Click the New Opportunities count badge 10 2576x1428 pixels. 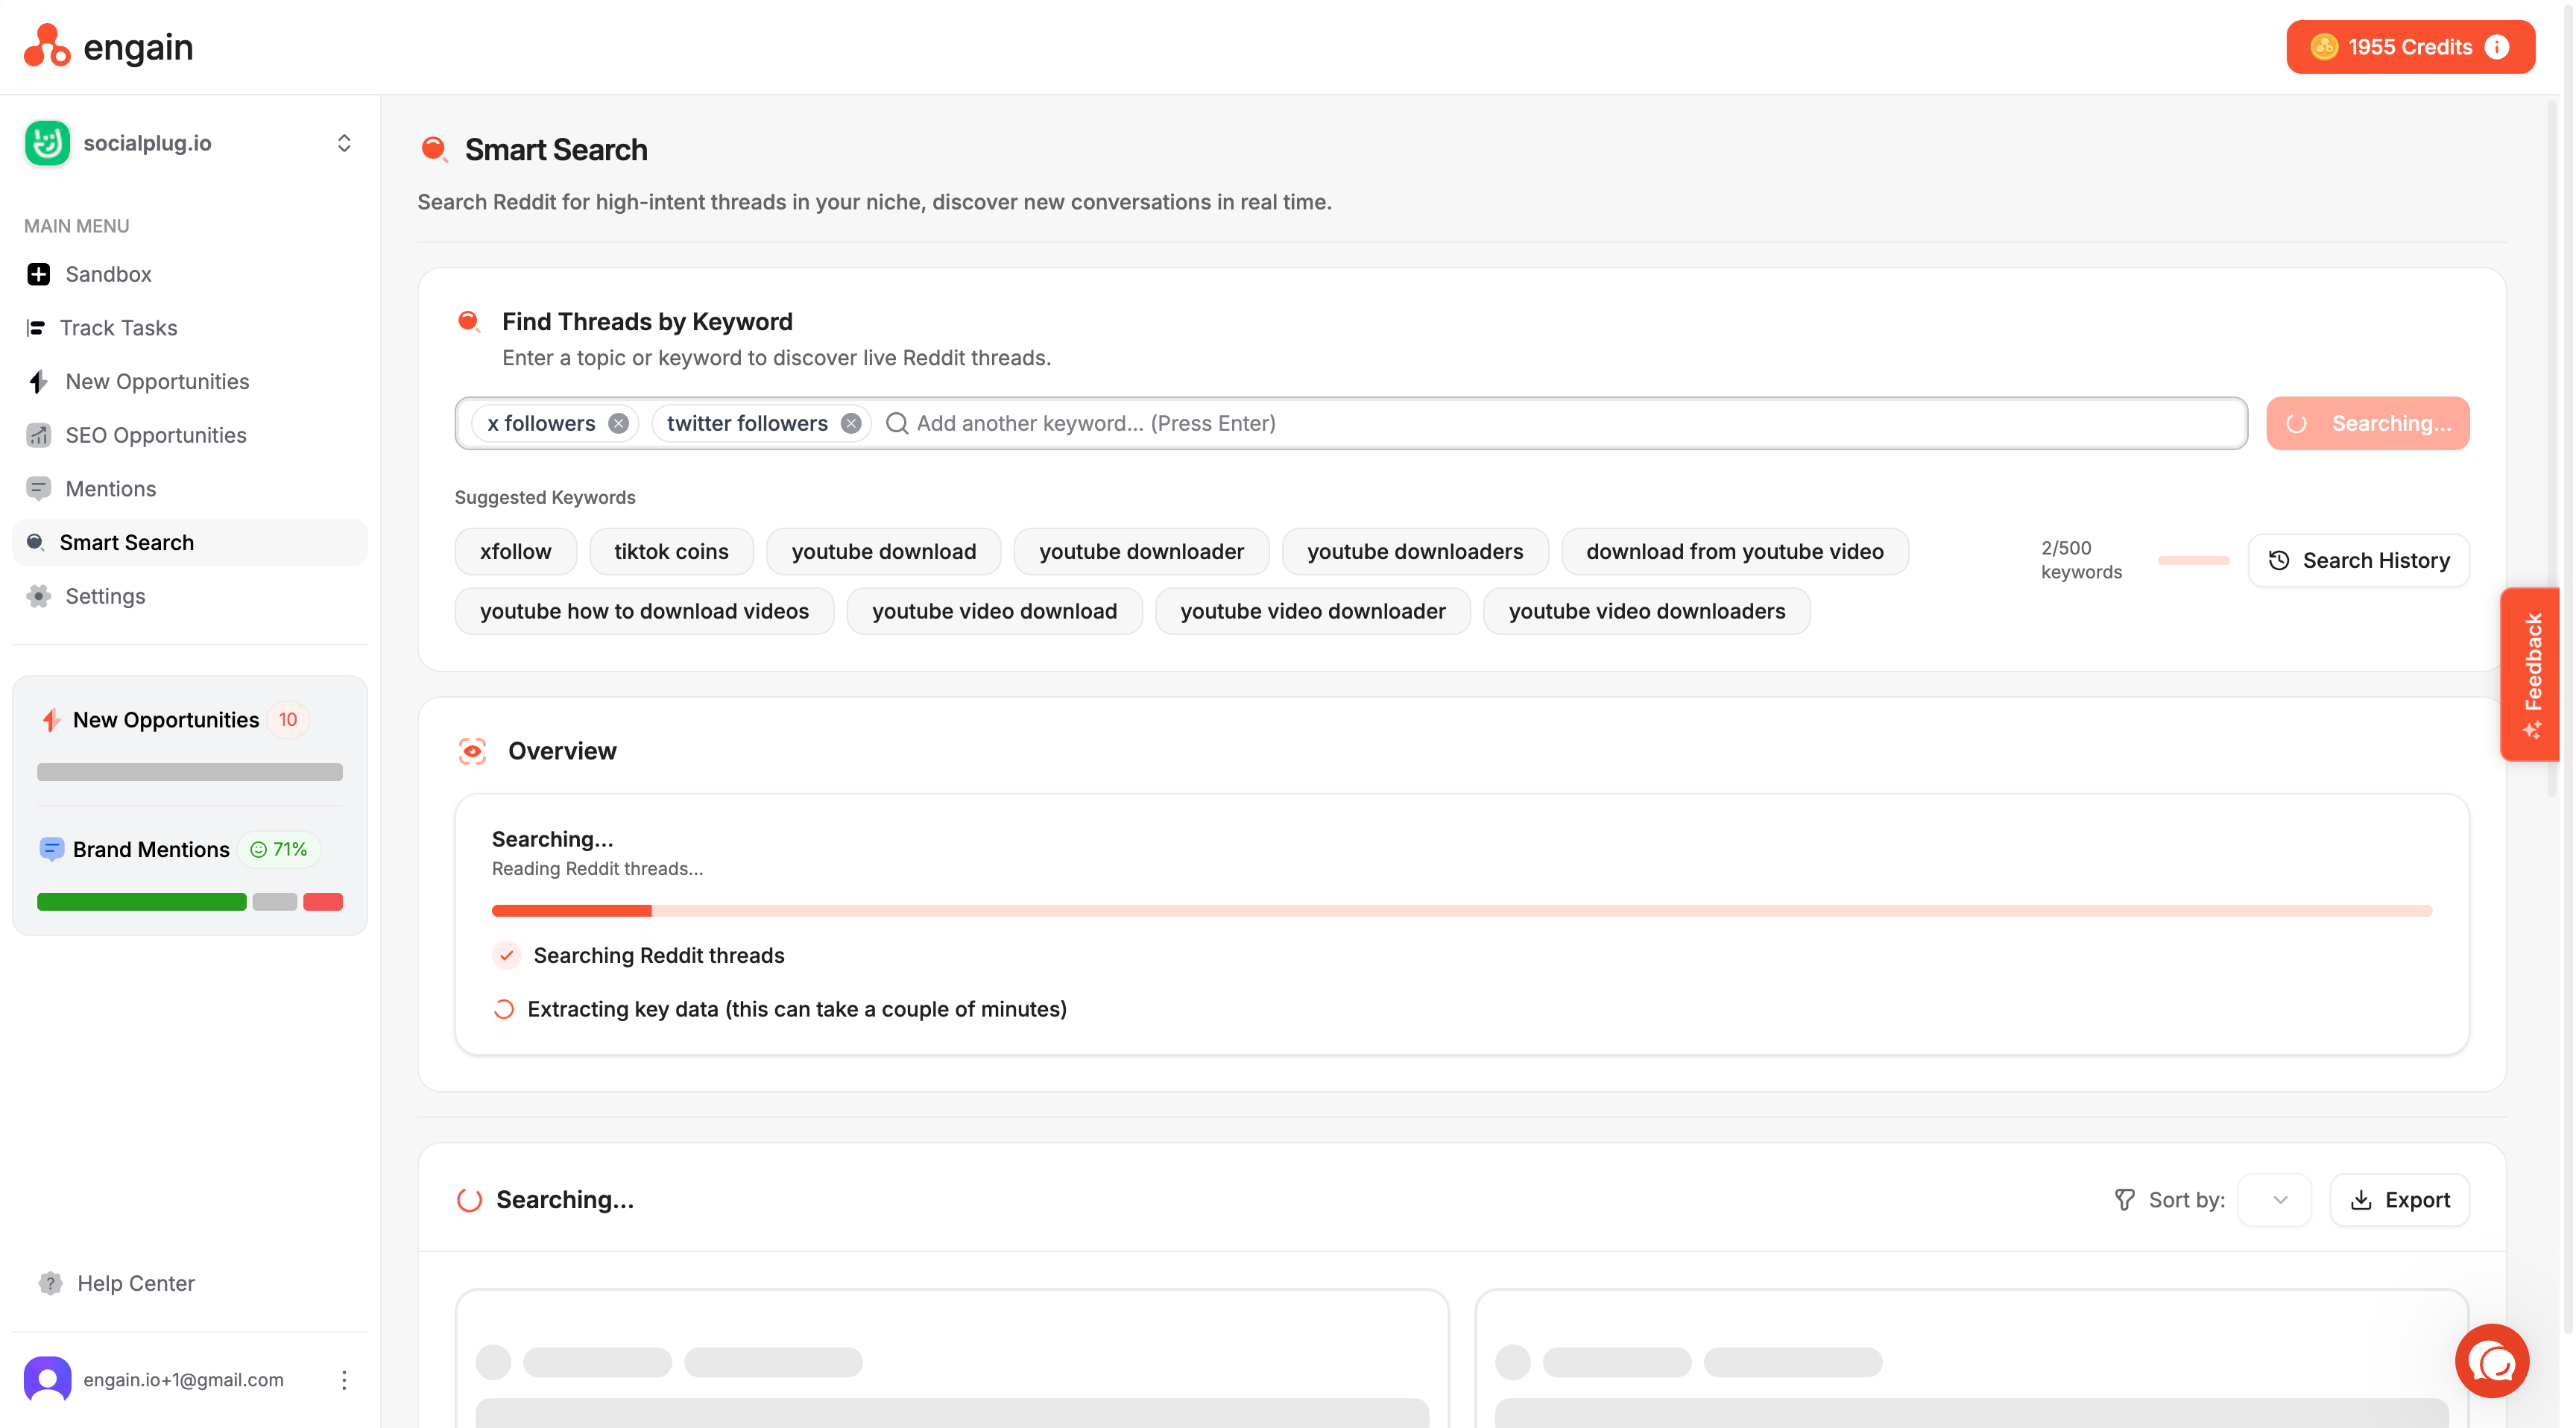[x=288, y=719]
